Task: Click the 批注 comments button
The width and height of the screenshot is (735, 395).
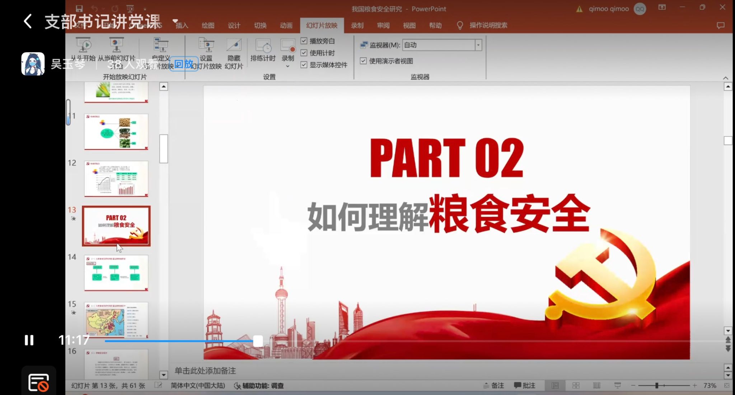Action: [525, 385]
